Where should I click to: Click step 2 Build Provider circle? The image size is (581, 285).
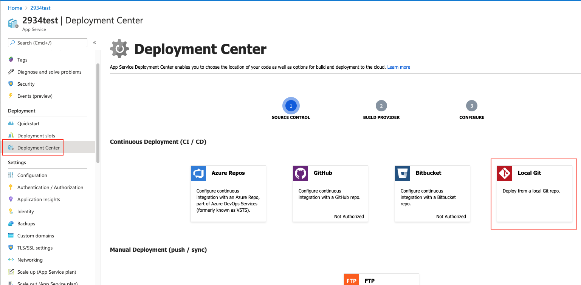coord(381,106)
